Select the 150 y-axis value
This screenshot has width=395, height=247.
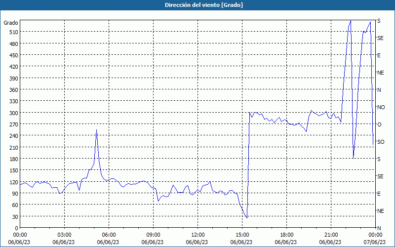coord(14,170)
